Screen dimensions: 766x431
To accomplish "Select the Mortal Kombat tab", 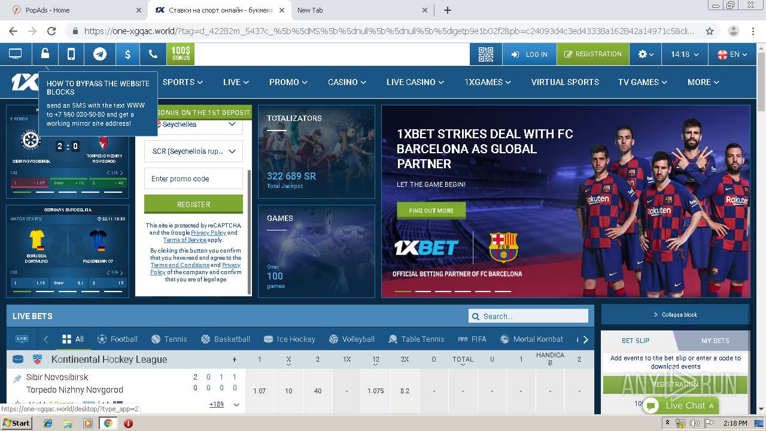I will [532, 339].
